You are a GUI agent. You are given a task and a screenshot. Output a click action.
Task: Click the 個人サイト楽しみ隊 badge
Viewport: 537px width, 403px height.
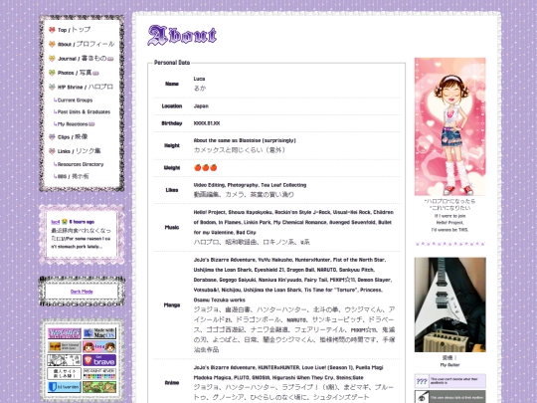coord(65,373)
